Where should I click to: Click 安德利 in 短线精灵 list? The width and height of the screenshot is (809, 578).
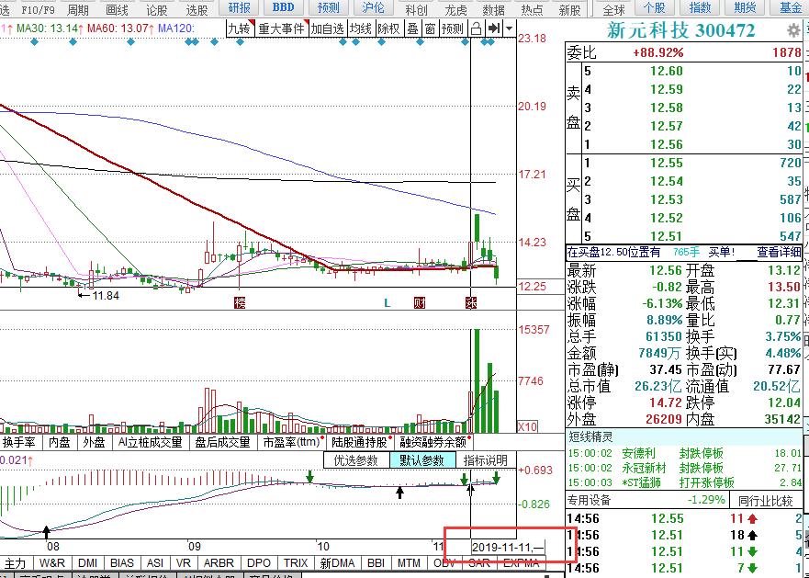pos(638,454)
